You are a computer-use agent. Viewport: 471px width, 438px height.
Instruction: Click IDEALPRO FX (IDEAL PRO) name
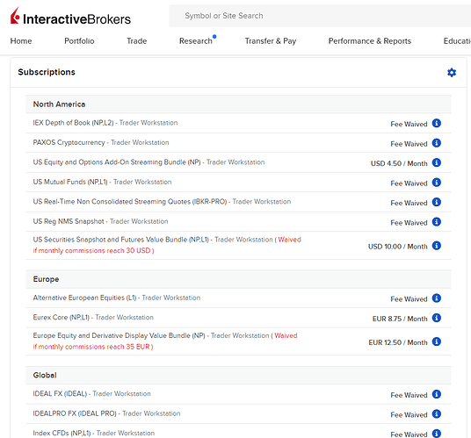[x=75, y=413]
